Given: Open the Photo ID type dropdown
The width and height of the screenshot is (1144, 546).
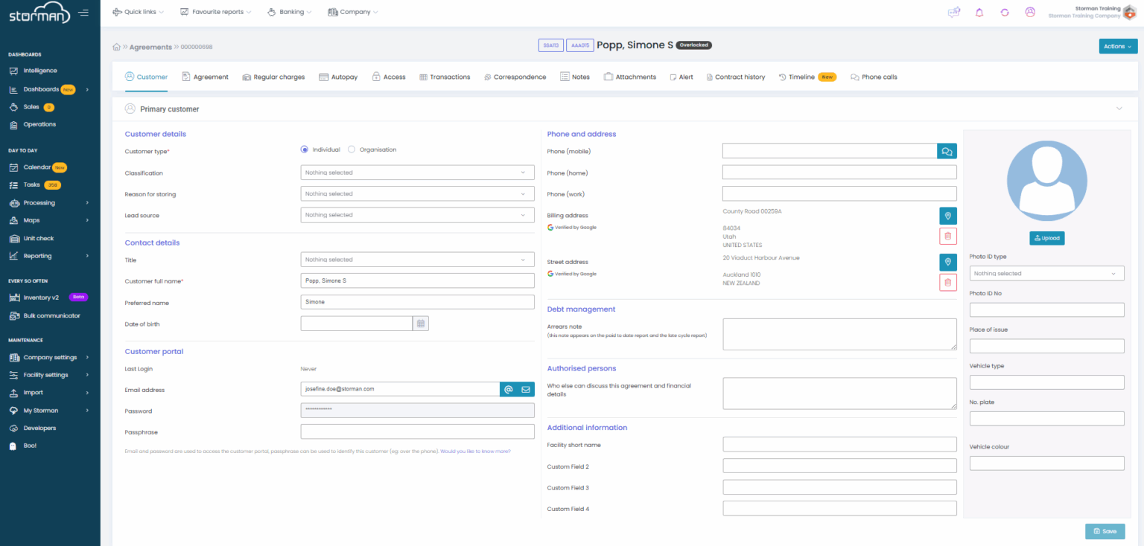Looking at the screenshot, I should (1047, 274).
